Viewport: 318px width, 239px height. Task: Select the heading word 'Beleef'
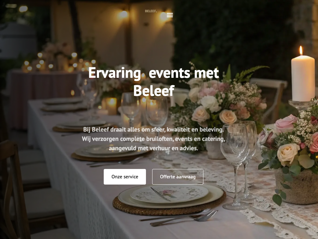click(x=154, y=91)
